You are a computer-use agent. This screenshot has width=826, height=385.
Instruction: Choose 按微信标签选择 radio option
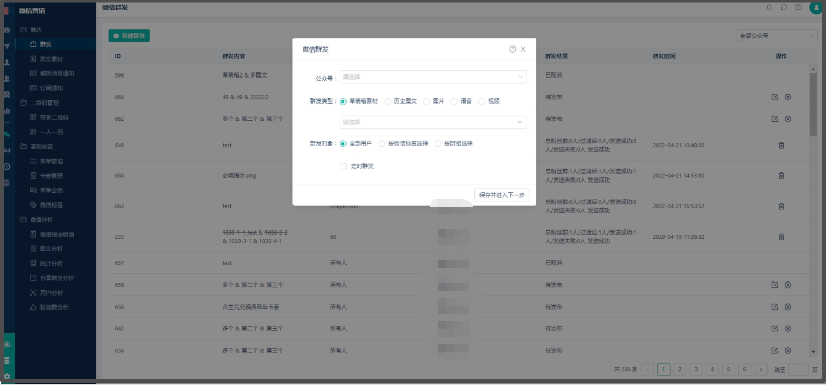click(382, 144)
